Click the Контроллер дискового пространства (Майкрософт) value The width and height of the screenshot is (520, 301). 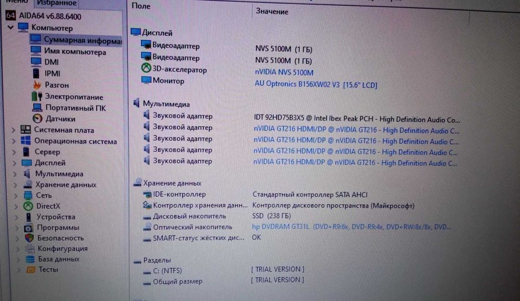click(333, 205)
